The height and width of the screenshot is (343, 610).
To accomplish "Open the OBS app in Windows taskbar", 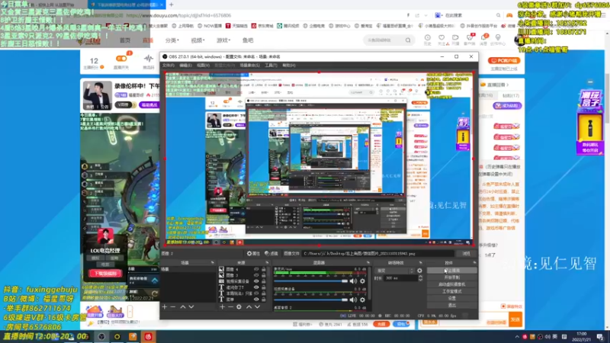I will (101, 337).
